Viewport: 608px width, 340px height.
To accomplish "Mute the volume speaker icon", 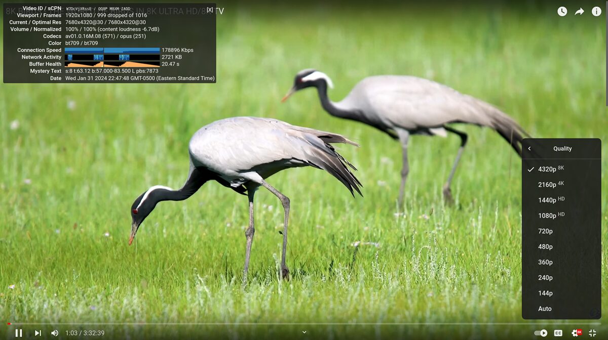I will pos(55,333).
